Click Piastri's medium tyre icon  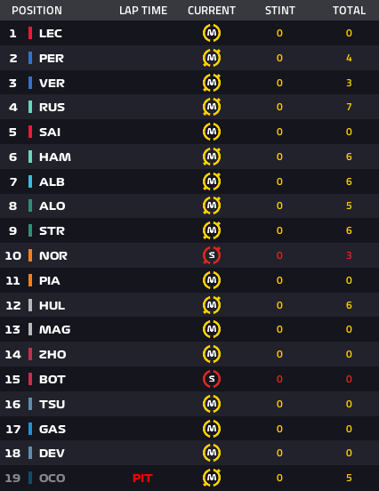[212, 280]
